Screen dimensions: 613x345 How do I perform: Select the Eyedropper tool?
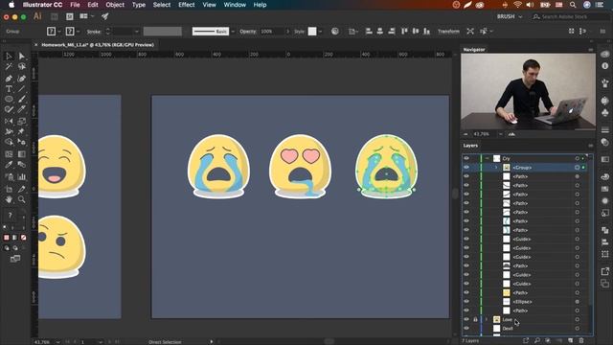(x=9, y=165)
